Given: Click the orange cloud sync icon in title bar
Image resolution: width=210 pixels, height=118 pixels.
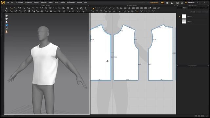Looking at the screenshot, I should (162, 3).
